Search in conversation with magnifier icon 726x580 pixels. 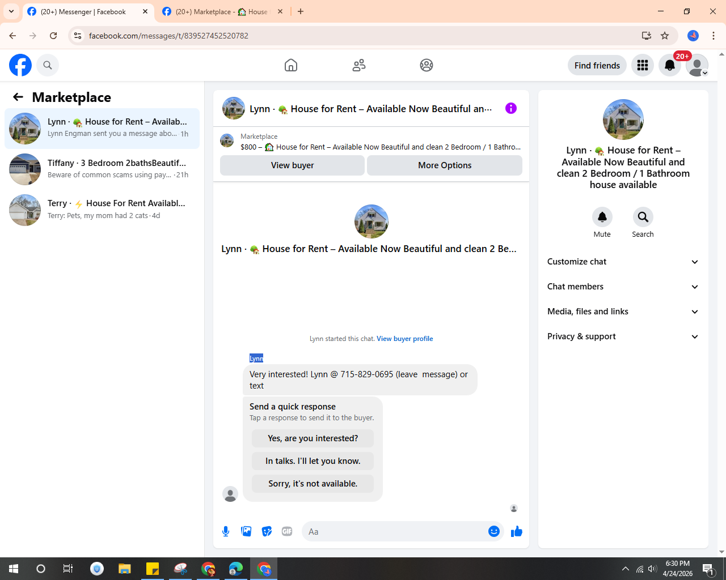pyautogui.click(x=643, y=217)
